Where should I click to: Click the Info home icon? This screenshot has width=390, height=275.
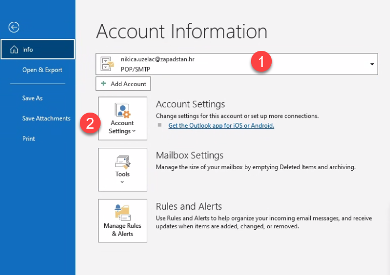pyautogui.click(x=14, y=49)
